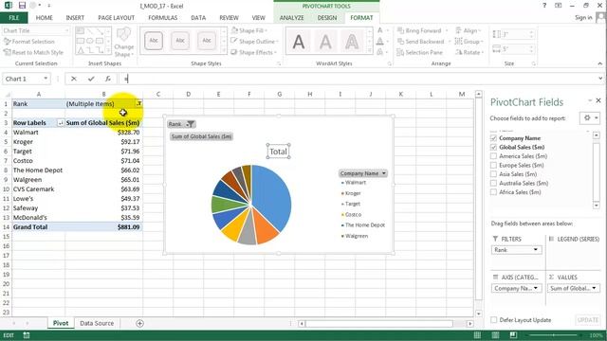Switch to Normal view in status bar
The height and width of the screenshot is (341, 607).
pyautogui.click(x=477, y=335)
